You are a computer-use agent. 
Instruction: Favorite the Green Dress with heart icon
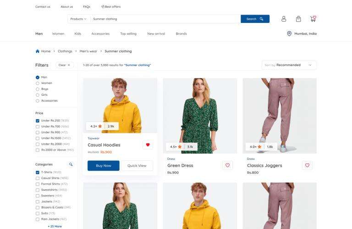pos(227,165)
